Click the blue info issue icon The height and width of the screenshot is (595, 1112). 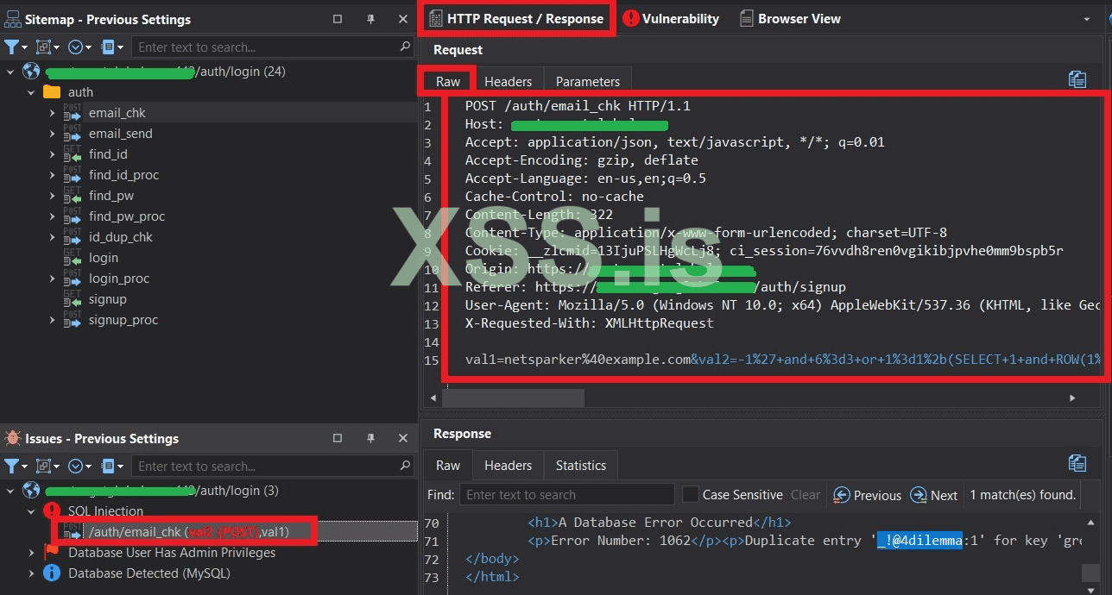pyautogui.click(x=52, y=573)
